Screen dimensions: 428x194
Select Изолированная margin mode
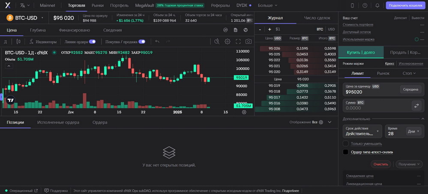411,64
